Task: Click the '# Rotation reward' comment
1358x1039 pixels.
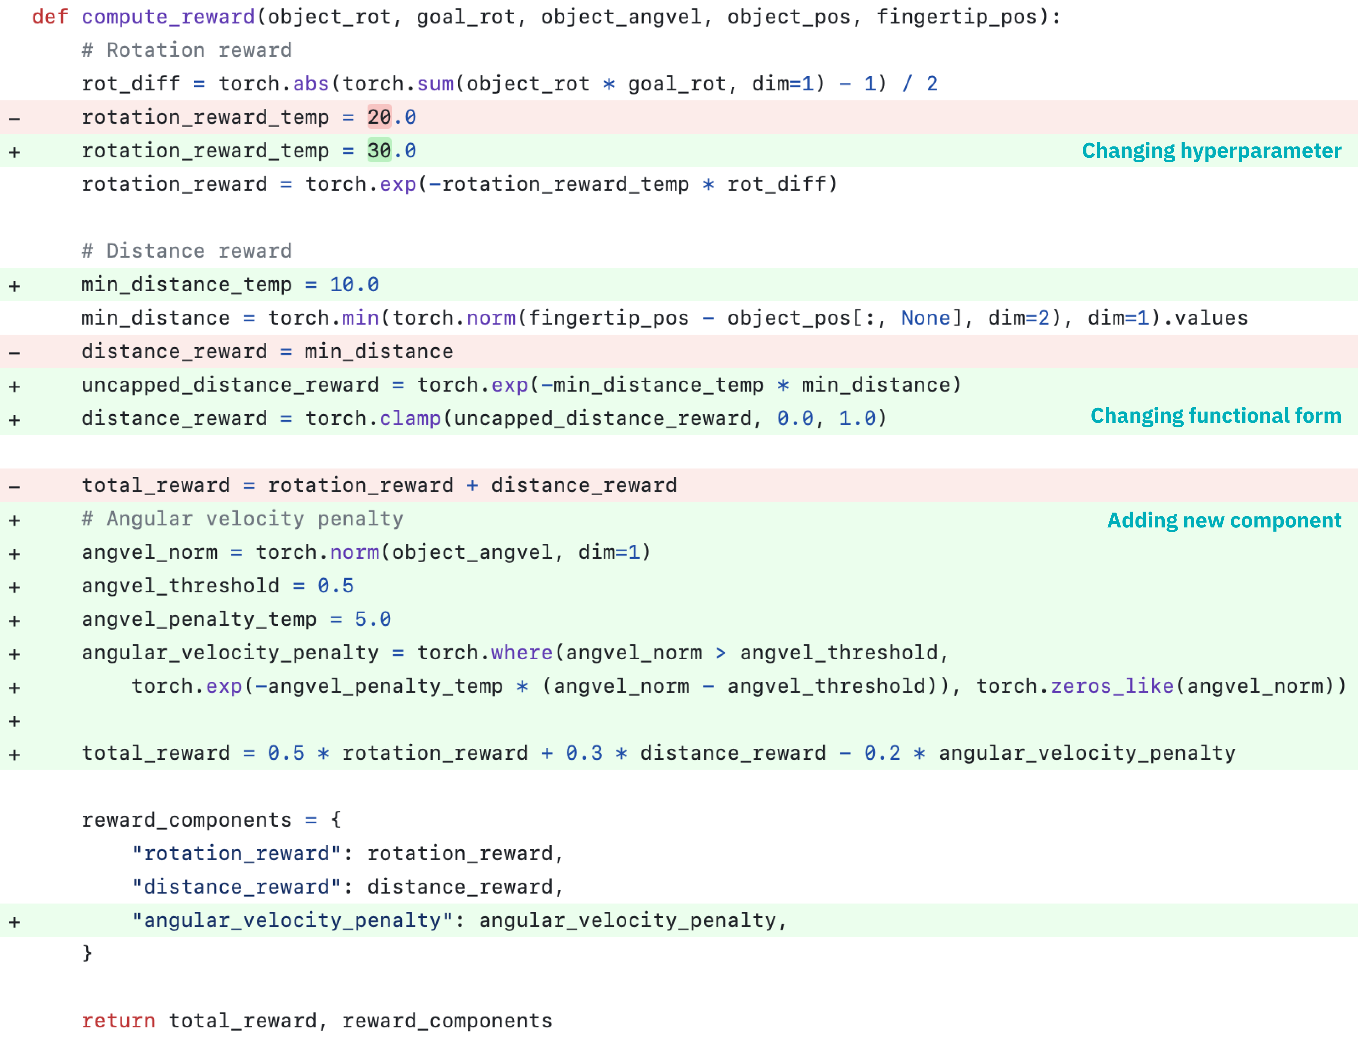Action: point(186,50)
